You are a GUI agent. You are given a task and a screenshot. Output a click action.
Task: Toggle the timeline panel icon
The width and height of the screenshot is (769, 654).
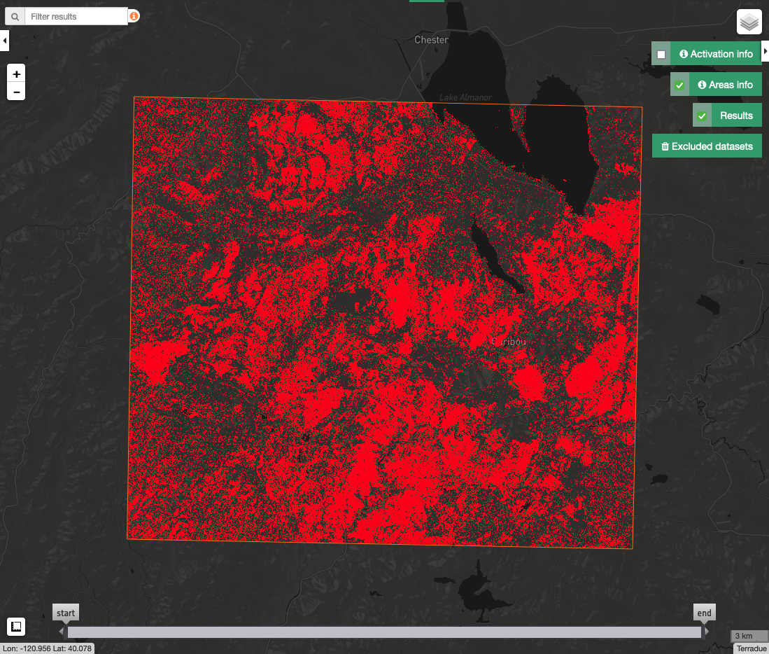click(x=16, y=627)
